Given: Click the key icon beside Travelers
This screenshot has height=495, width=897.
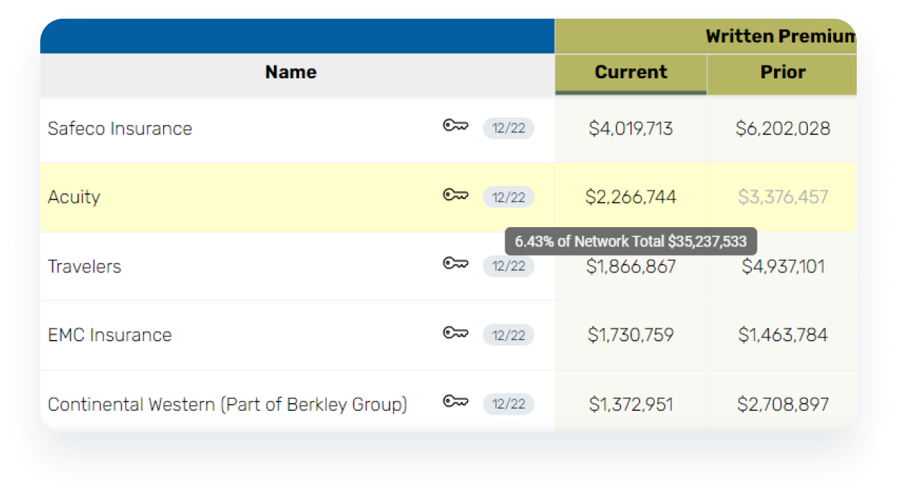Looking at the screenshot, I should [455, 264].
